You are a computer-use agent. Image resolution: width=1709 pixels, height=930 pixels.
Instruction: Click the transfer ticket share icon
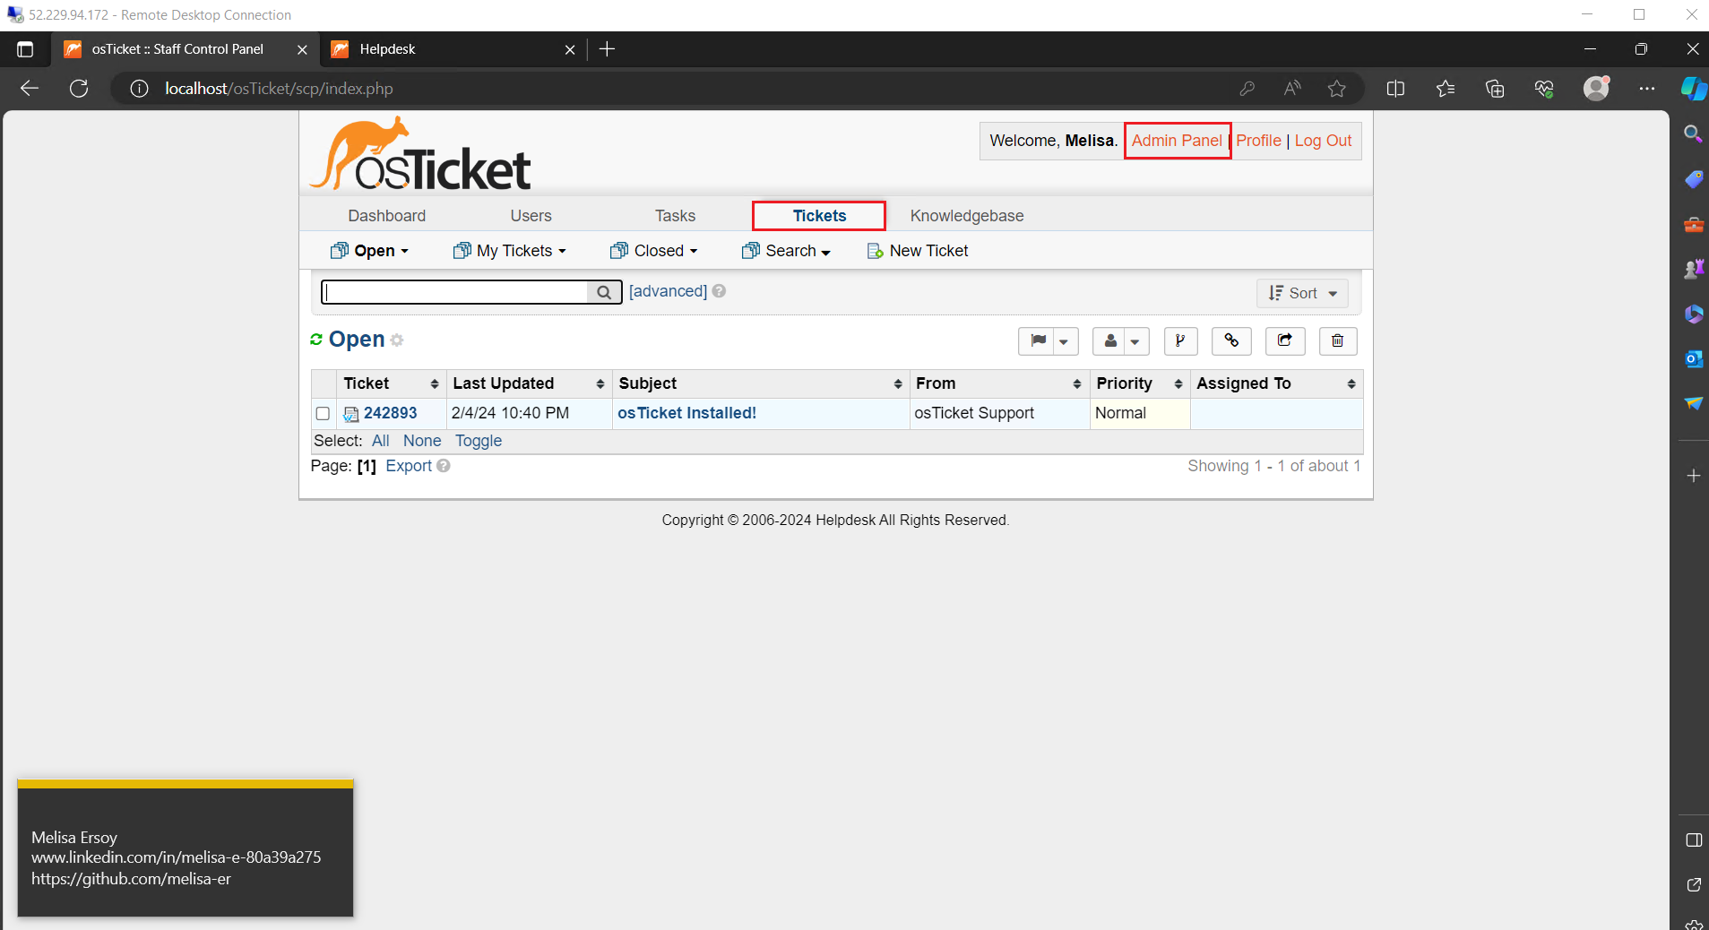click(1285, 340)
